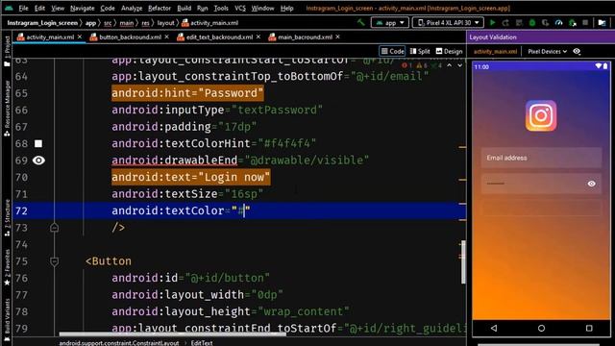Switch to the button_backround.xml tab
Viewport: 615px width, 346px height.
(130, 37)
